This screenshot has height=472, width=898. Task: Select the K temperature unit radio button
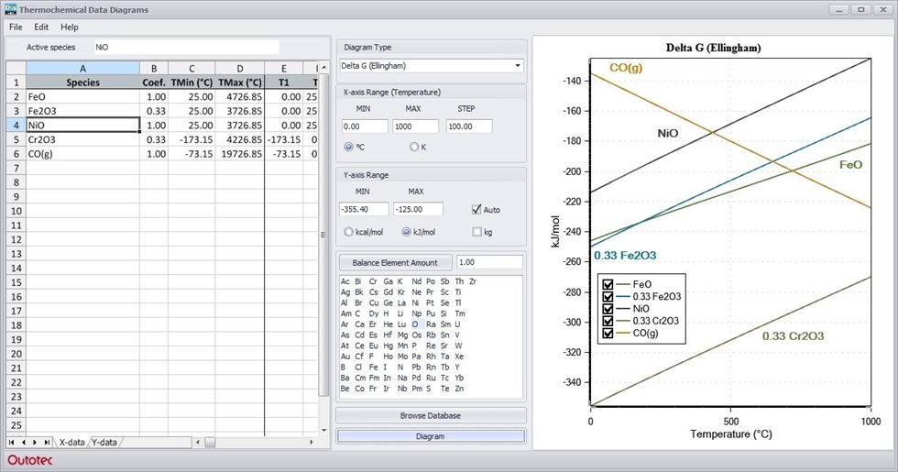[x=414, y=148]
